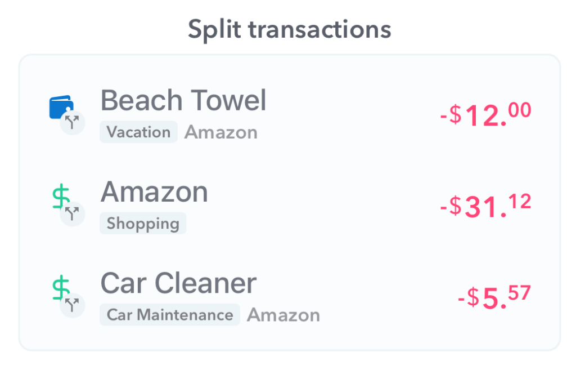Image resolution: width=576 pixels, height=370 pixels.
Task: Open the Car Cleaner transaction
Action: 178,283
